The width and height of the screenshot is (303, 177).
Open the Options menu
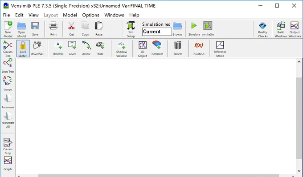[x=90, y=15]
